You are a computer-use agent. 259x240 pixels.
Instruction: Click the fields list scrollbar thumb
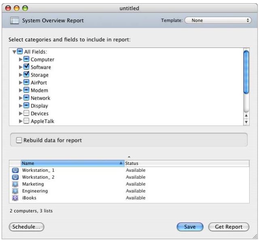(x=246, y=72)
